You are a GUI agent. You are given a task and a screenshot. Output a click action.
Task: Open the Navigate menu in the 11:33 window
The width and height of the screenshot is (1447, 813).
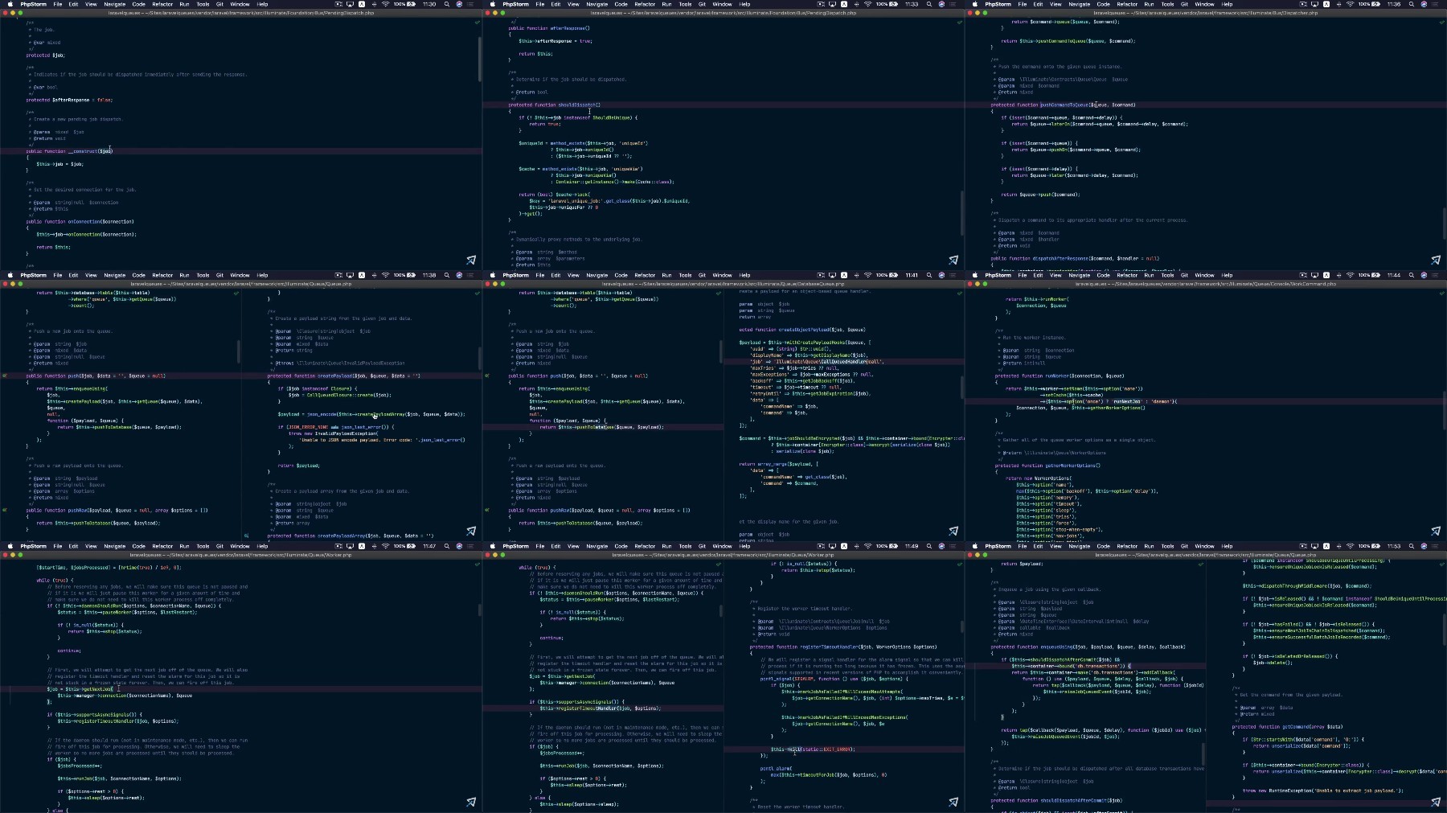pos(597,4)
